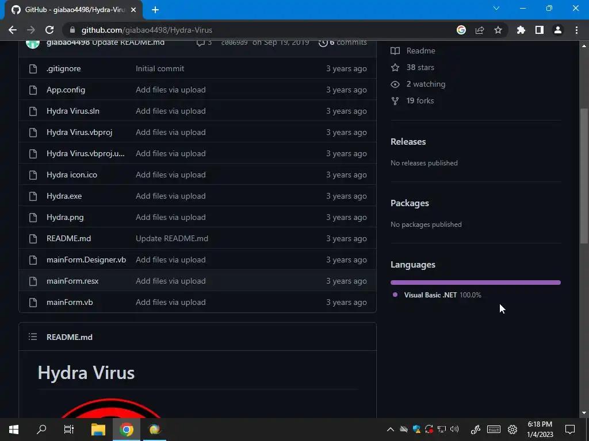589x441 pixels.
Task: Open Task View on taskbar
Action: click(x=69, y=430)
